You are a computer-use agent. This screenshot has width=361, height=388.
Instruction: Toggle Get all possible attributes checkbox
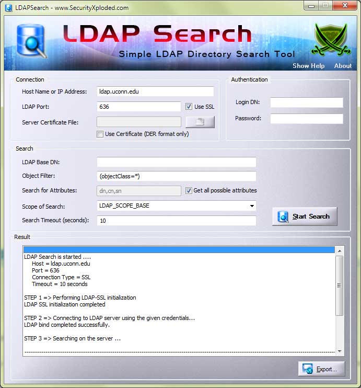(189, 191)
